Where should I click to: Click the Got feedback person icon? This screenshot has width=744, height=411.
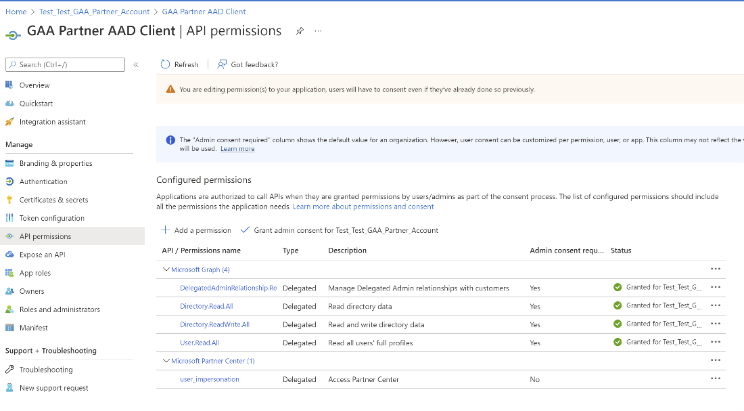[x=222, y=64]
